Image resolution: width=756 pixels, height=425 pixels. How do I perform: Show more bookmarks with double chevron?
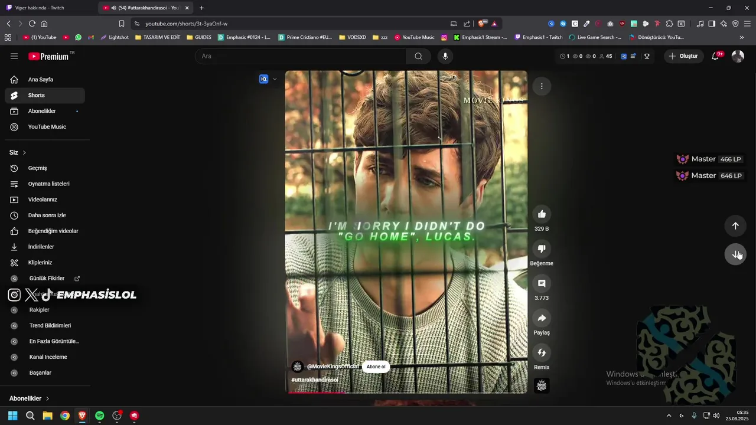[742, 37]
